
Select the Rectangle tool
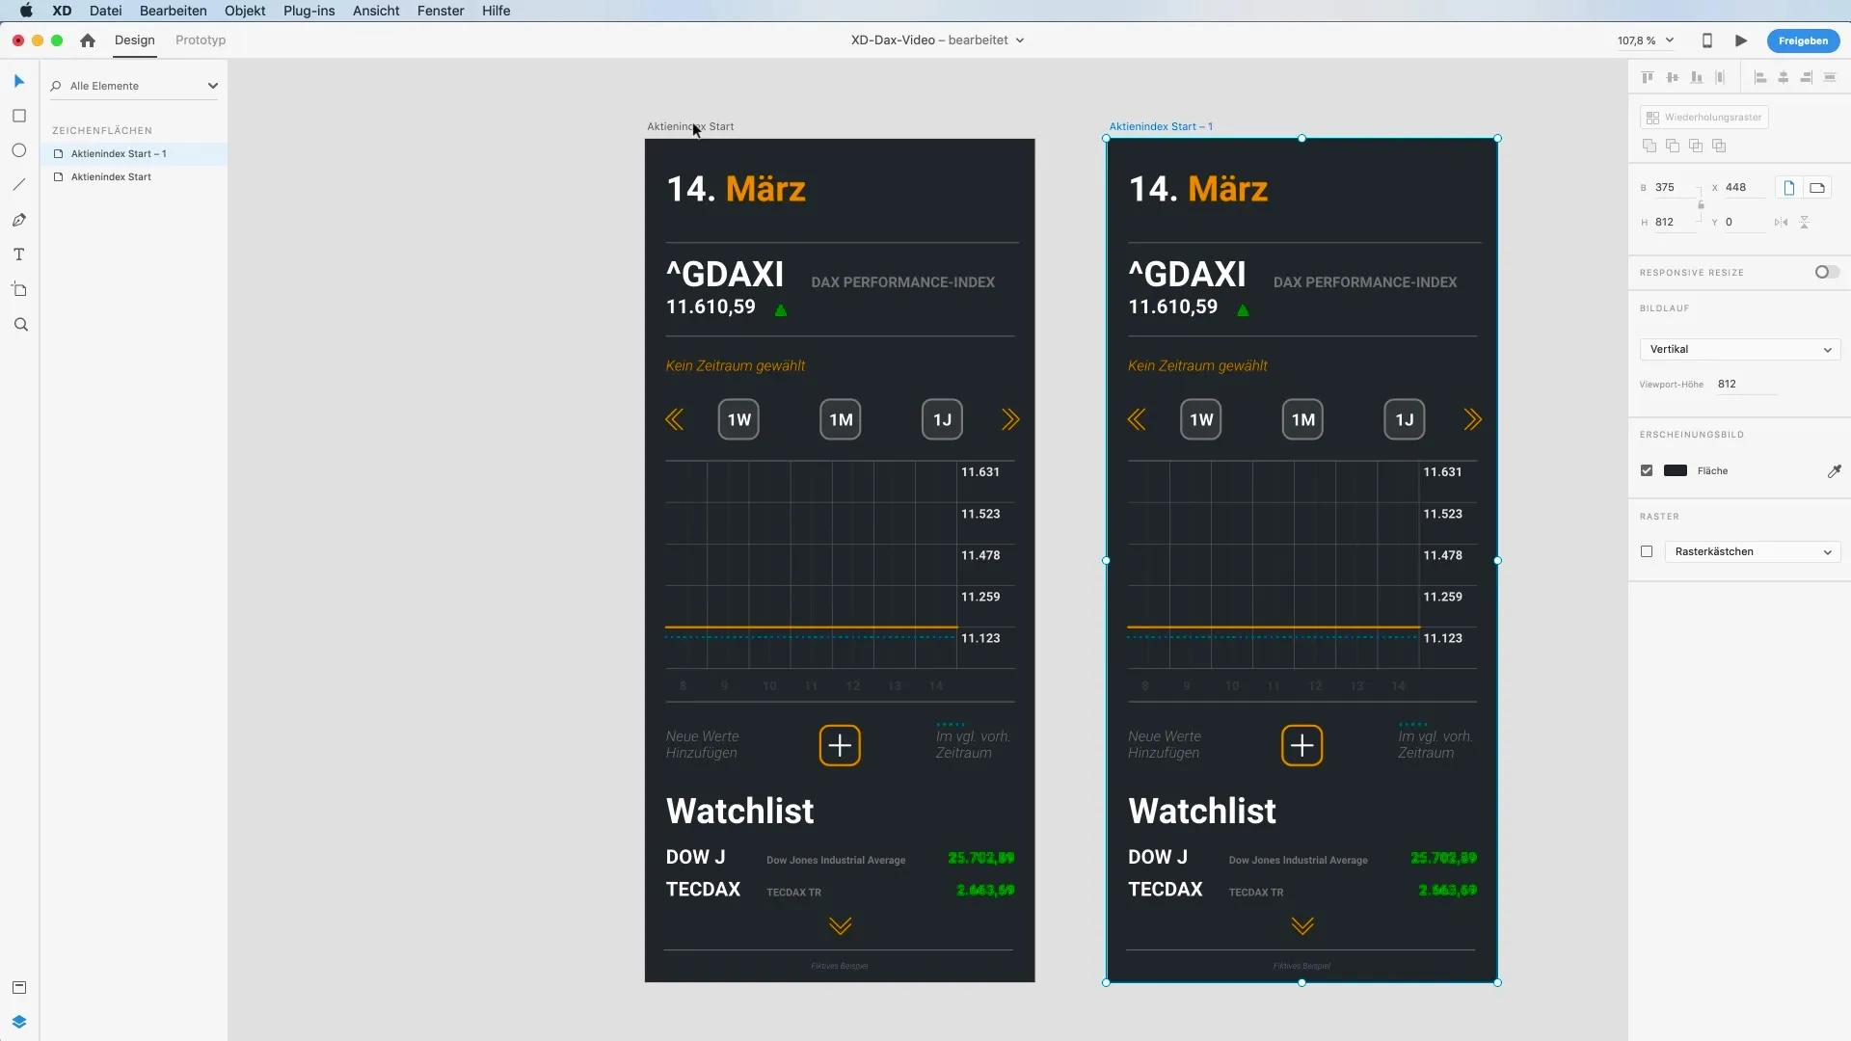coord(19,116)
